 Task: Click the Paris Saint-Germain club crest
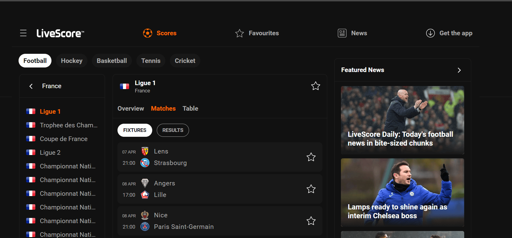[x=145, y=226]
